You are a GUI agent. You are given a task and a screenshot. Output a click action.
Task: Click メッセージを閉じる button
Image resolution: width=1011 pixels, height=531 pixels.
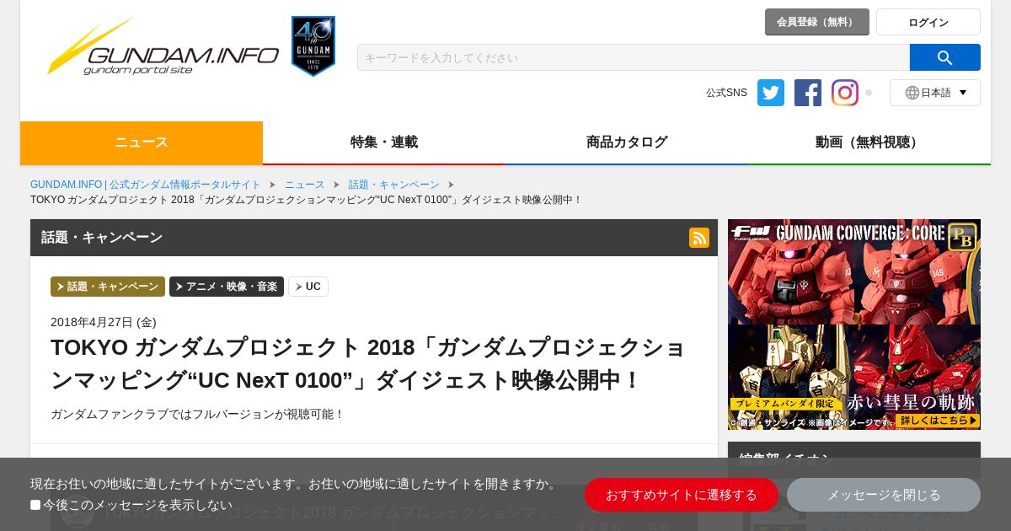884,495
